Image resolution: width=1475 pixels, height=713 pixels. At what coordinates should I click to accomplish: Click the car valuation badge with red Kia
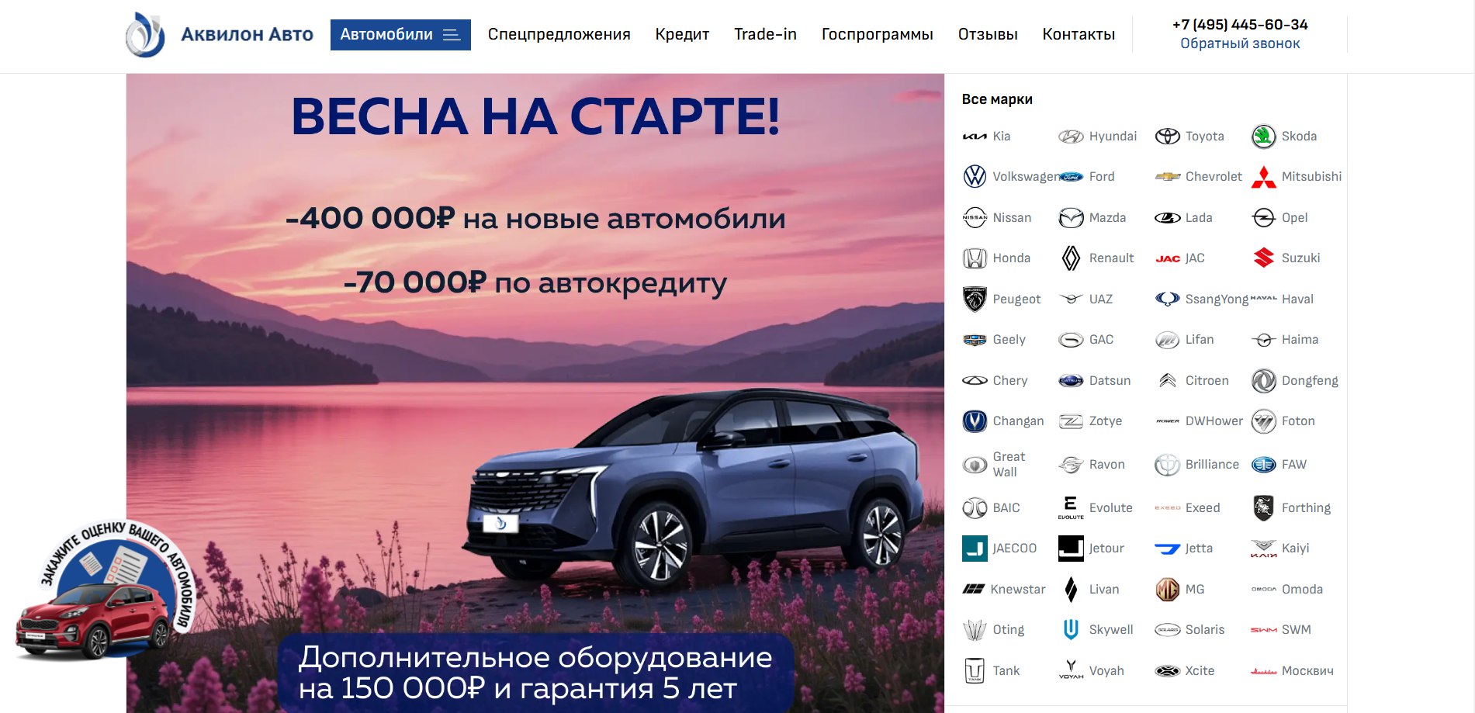(106, 590)
